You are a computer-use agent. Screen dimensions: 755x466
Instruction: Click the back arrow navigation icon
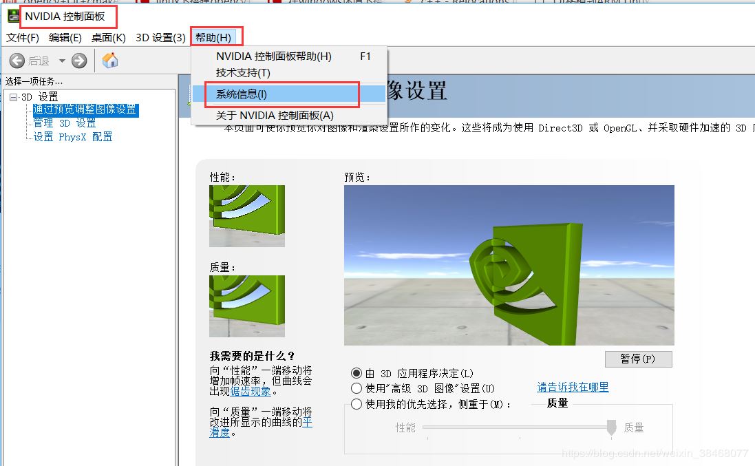click(x=17, y=61)
